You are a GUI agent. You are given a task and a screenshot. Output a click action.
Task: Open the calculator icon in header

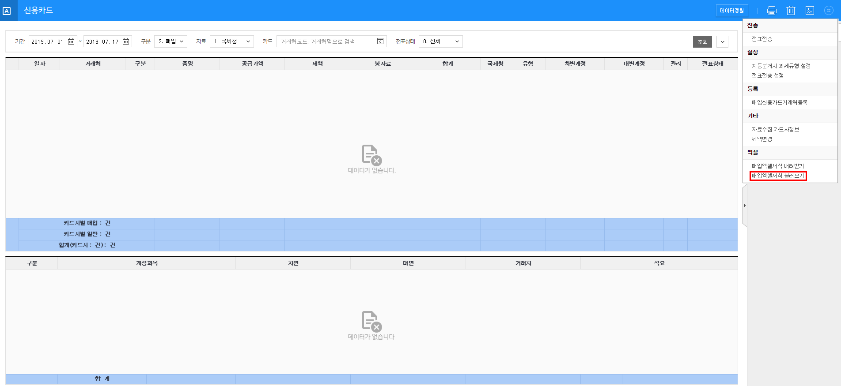click(810, 11)
